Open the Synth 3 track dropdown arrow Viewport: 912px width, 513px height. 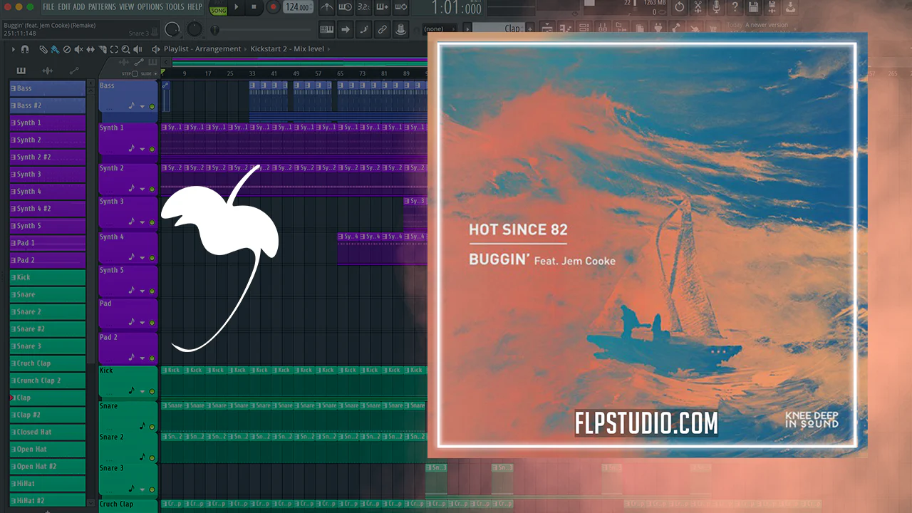pos(142,222)
